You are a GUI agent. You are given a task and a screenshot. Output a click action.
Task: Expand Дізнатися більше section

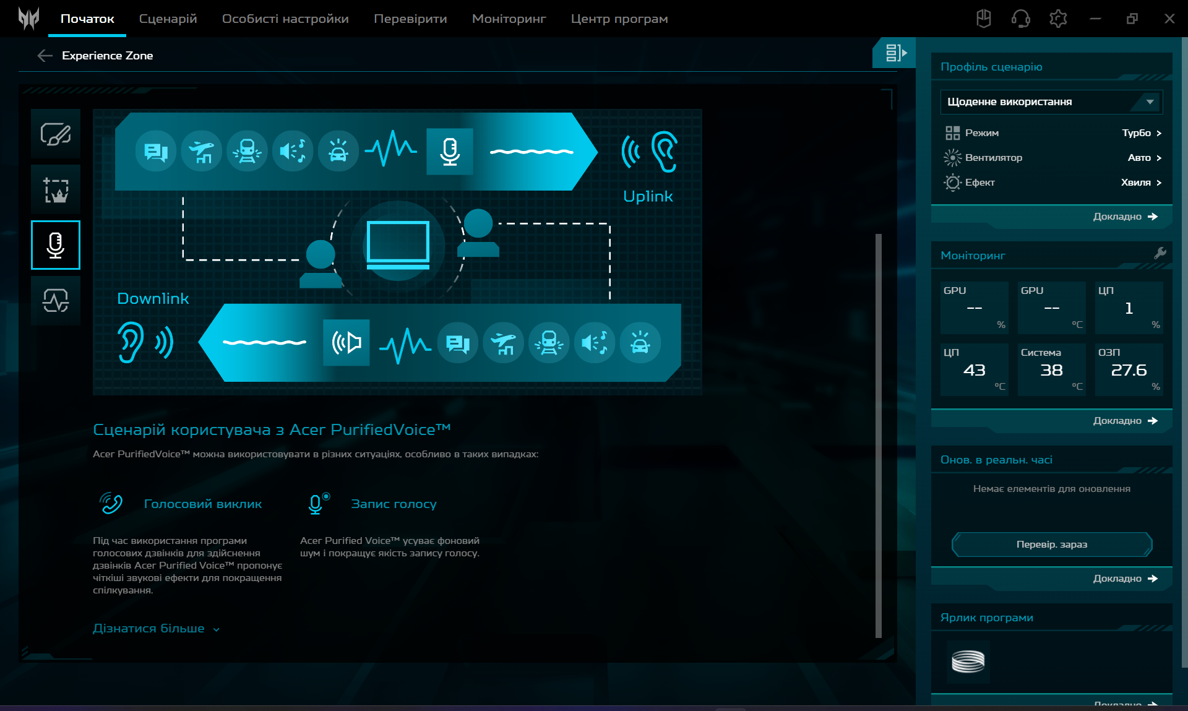tap(156, 629)
